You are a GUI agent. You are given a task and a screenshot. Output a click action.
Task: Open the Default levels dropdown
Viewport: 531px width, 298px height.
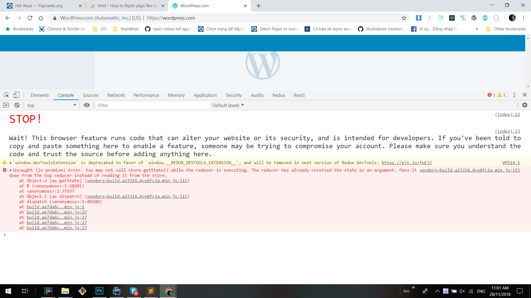coord(228,105)
